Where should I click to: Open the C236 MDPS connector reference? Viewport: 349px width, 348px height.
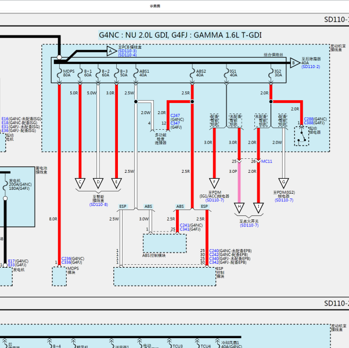pyautogui.click(x=66, y=258)
